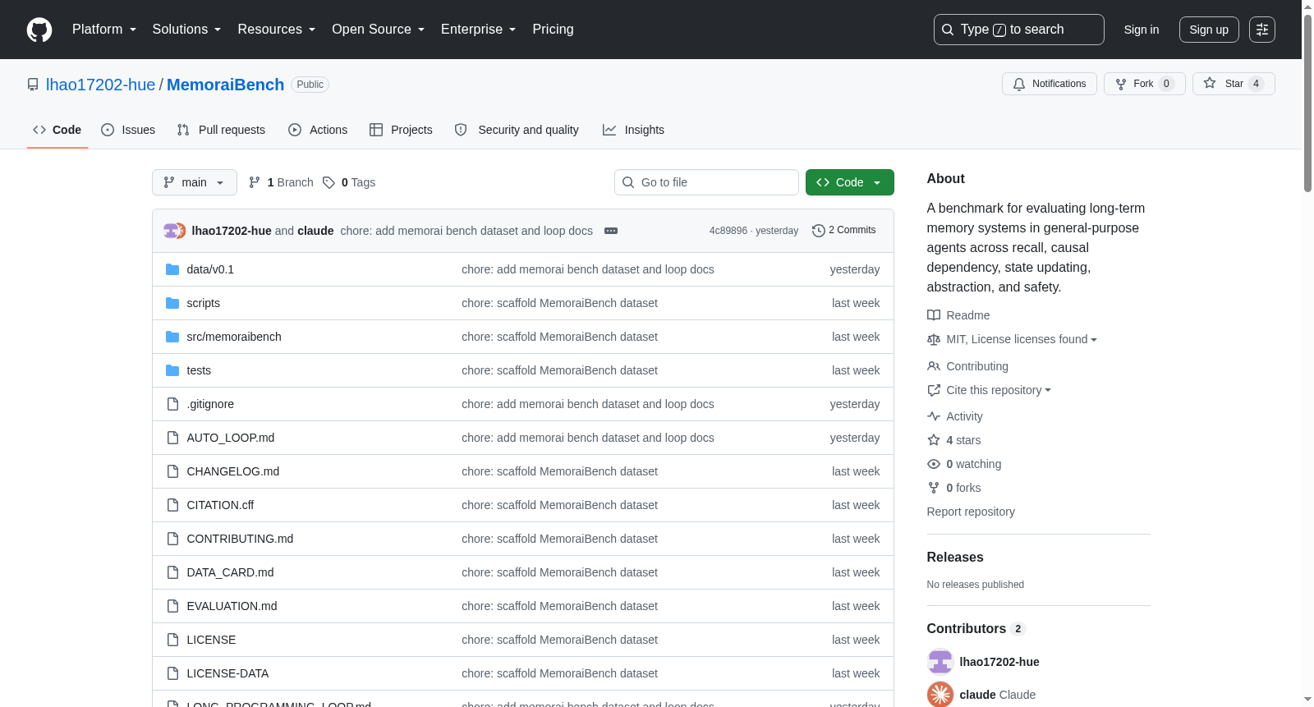Open the main branch selector
This screenshot has height=707, width=1314.
click(x=195, y=182)
